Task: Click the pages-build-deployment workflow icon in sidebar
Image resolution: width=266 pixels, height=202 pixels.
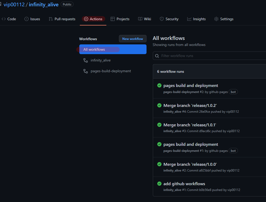Action: point(86,71)
